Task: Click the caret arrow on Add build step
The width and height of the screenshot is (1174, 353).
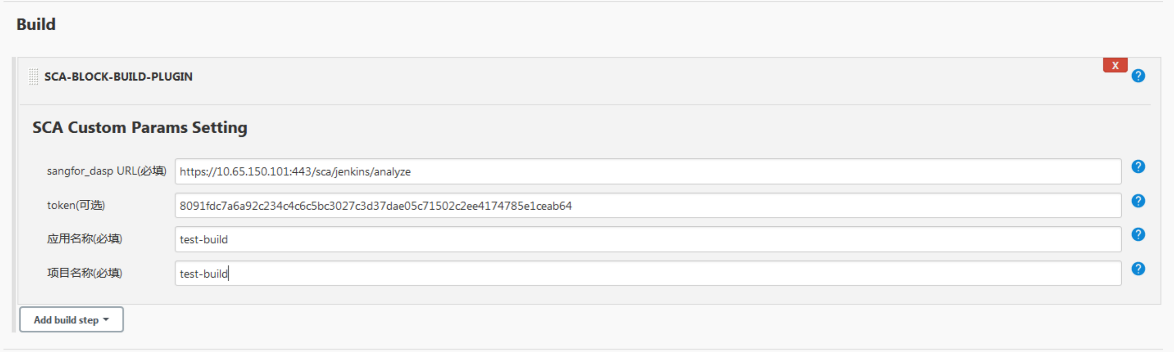Action: click(106, 319)
